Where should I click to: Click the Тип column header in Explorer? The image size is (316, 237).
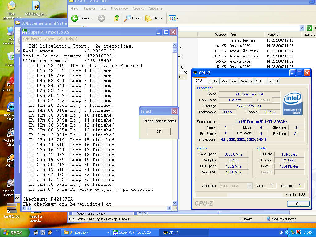[246, 35]
